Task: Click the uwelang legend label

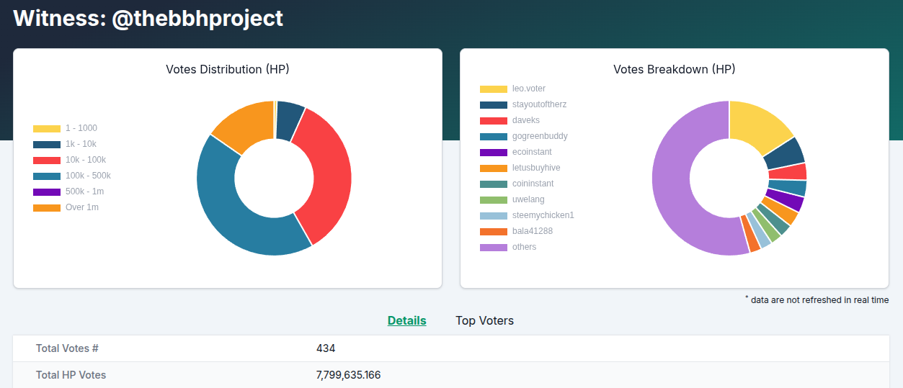Action: (x=528, y=199)
